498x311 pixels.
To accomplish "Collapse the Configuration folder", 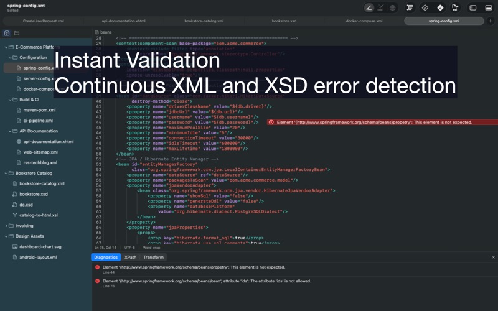I will (10, 57).
